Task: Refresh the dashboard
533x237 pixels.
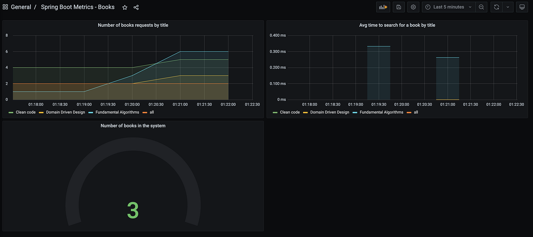Action: click(496, 7)
